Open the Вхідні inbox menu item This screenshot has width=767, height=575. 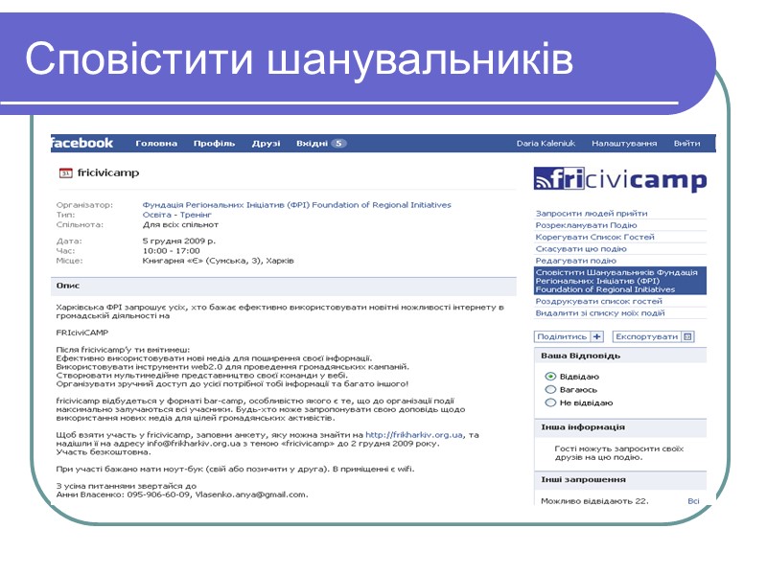pos(312,143)
